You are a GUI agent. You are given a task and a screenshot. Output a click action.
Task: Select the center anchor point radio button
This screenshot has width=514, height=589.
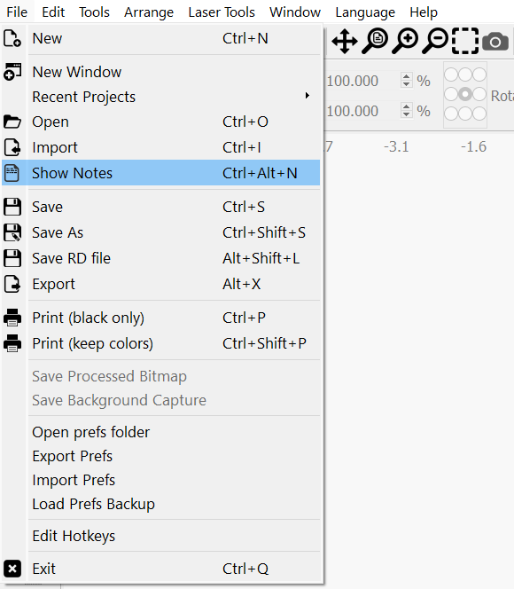465,94
